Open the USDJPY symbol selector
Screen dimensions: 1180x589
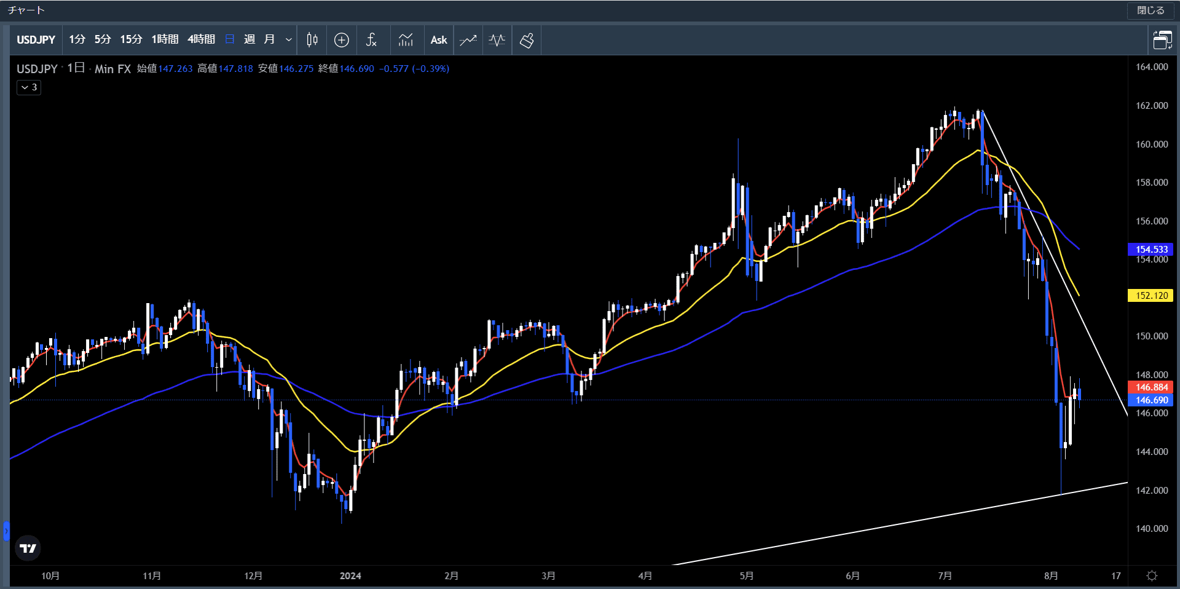coord(36,40)
